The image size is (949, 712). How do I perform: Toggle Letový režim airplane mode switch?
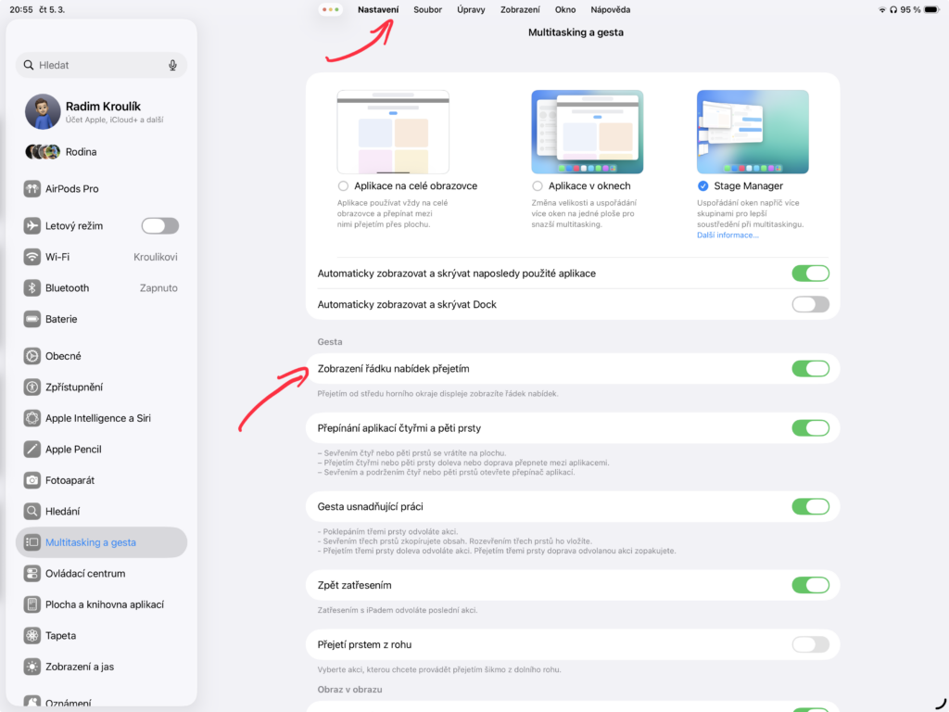coord(159,226)
